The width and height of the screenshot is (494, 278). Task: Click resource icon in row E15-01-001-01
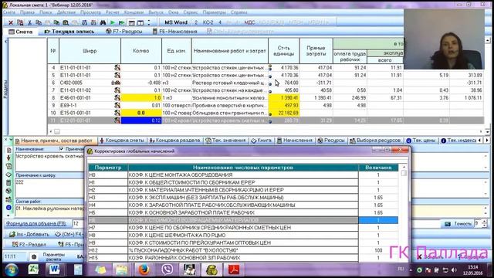(117, 113)
